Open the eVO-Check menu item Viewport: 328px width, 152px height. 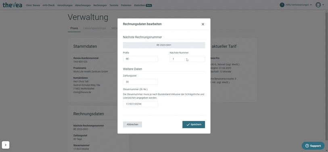pos(48,5)
